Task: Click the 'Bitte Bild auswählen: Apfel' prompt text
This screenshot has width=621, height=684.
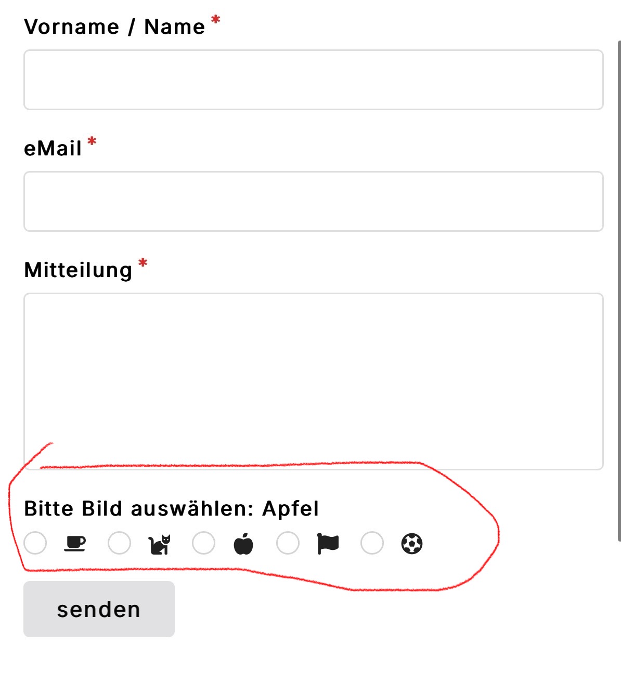Action: point(172,508)
